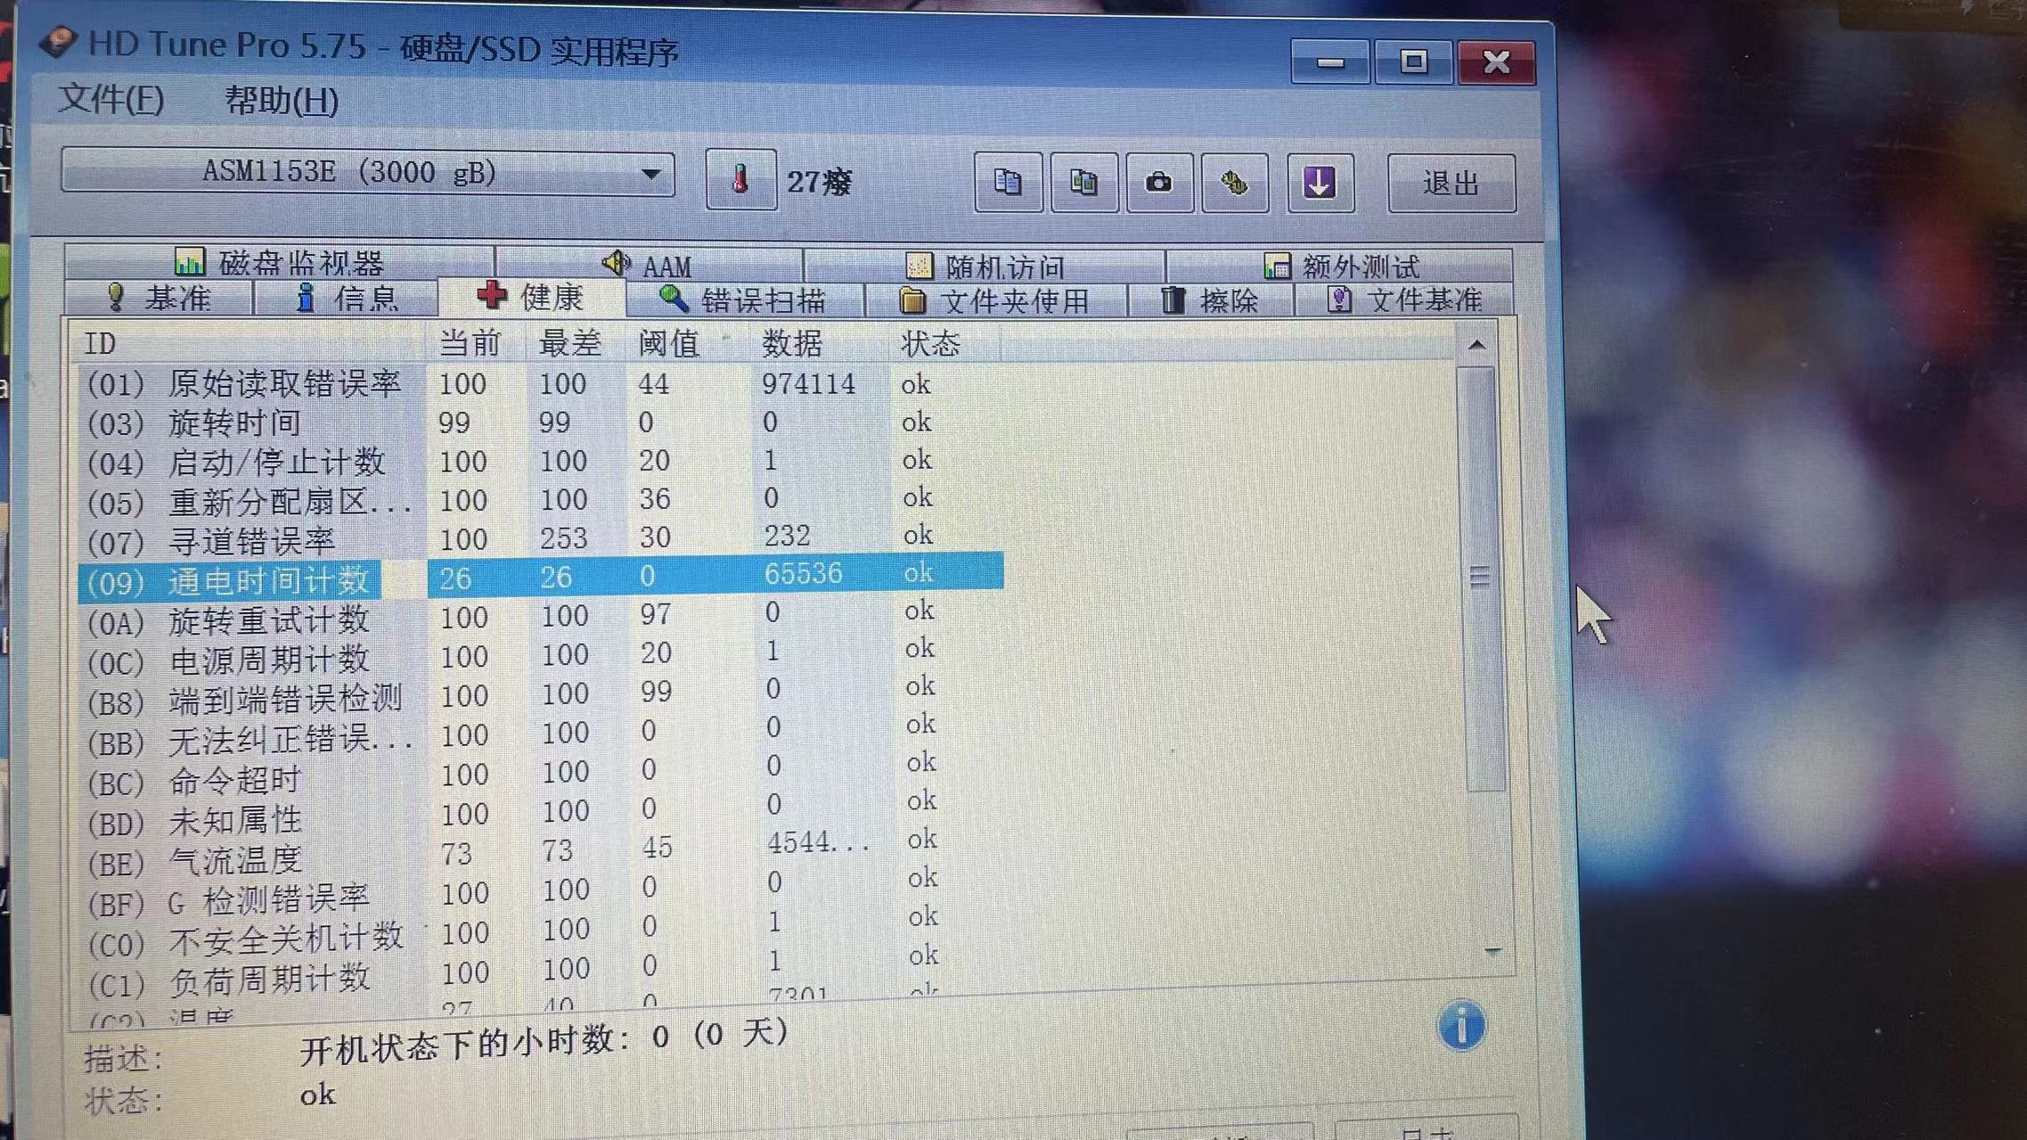The image size is (2027, 1140).
Task: Select the (BB) 无法纠正错误 row
Action: 540,734
